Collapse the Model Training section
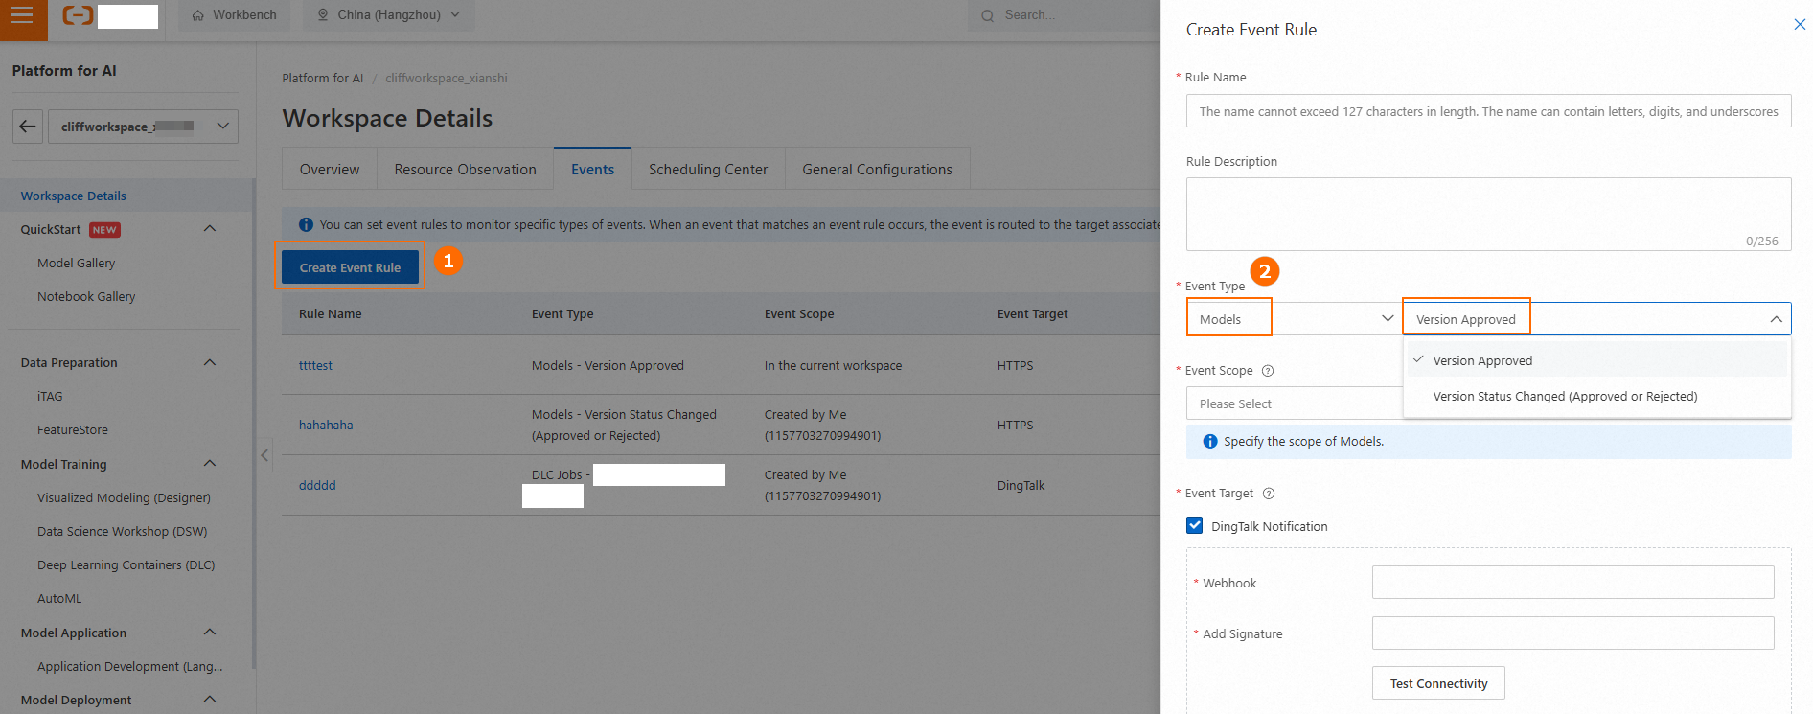This screenshot has height=714, width=1813. click(210, 464)
